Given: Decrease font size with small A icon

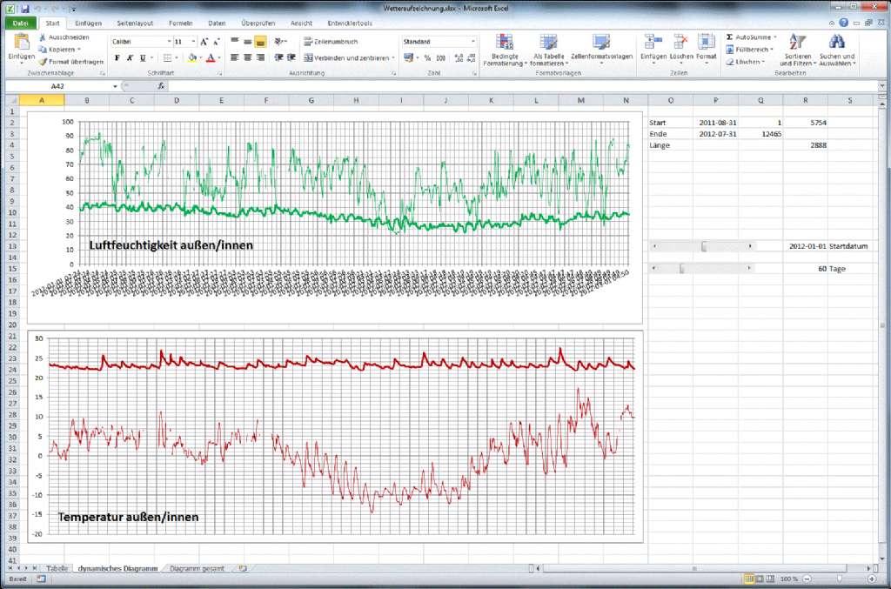Looking at the screenshot, I should pyautogui.click(x=217, y=42).
